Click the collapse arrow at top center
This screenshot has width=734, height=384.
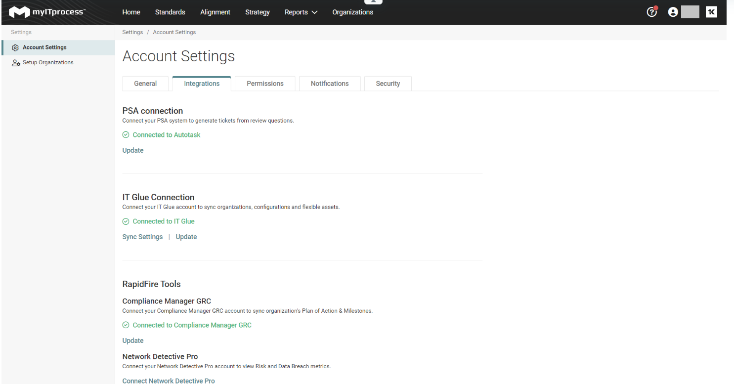coord(373,2)
